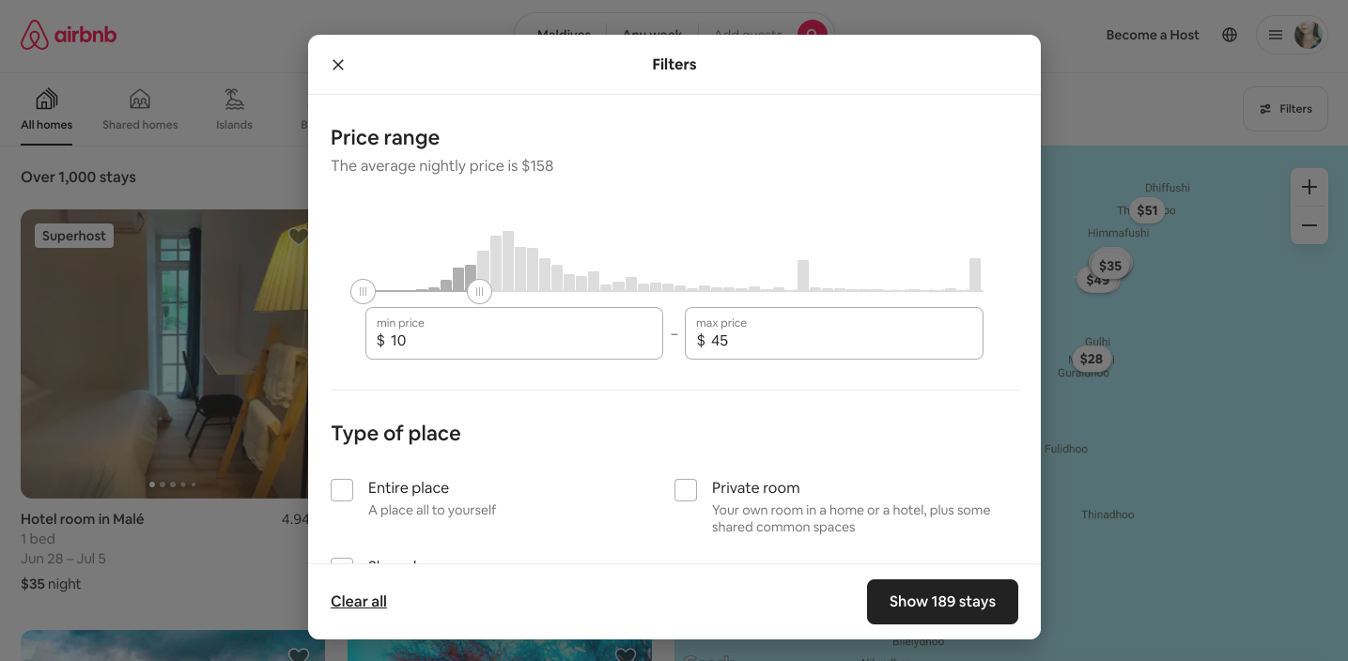
Task: Click the red search magnifier button
Action: click(812, 34)
